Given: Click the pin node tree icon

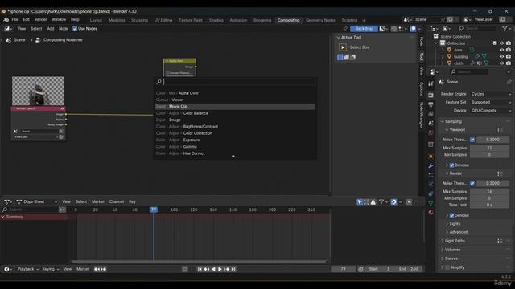Looking at the screenshot, I should pyautogui.click(x=344, y=29).
